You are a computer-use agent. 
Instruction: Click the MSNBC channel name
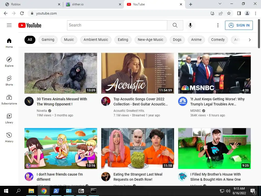(195, 111)
